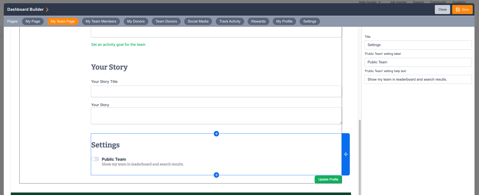
Task: Edit the Title field containing Settings
Action: (418, 45)
